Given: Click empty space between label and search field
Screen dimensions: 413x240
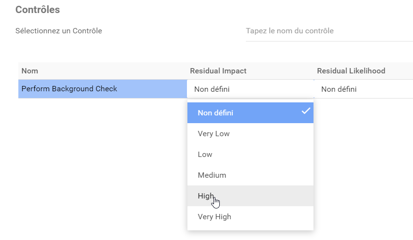Looking at the screenshot, I should click(174, 31).
